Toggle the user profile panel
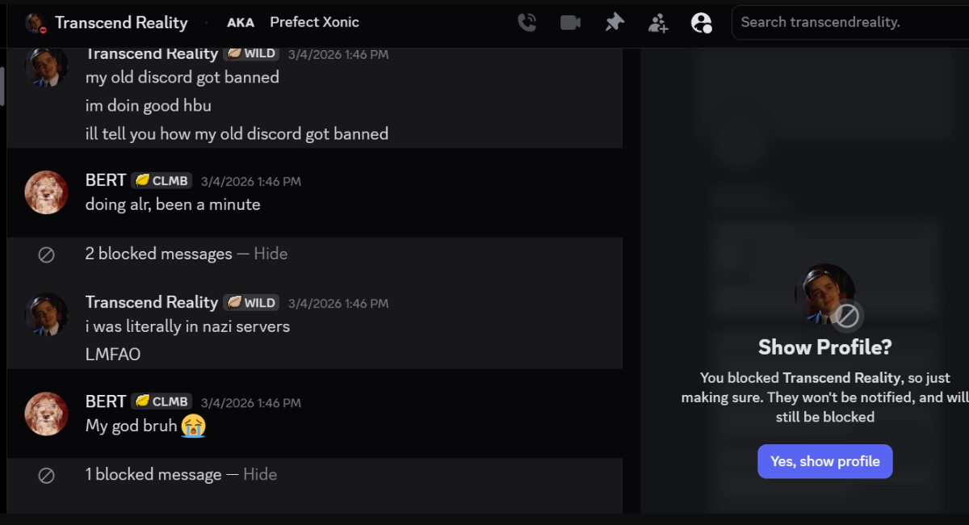Viewport: 969px width, 525px height. point(701,23)
